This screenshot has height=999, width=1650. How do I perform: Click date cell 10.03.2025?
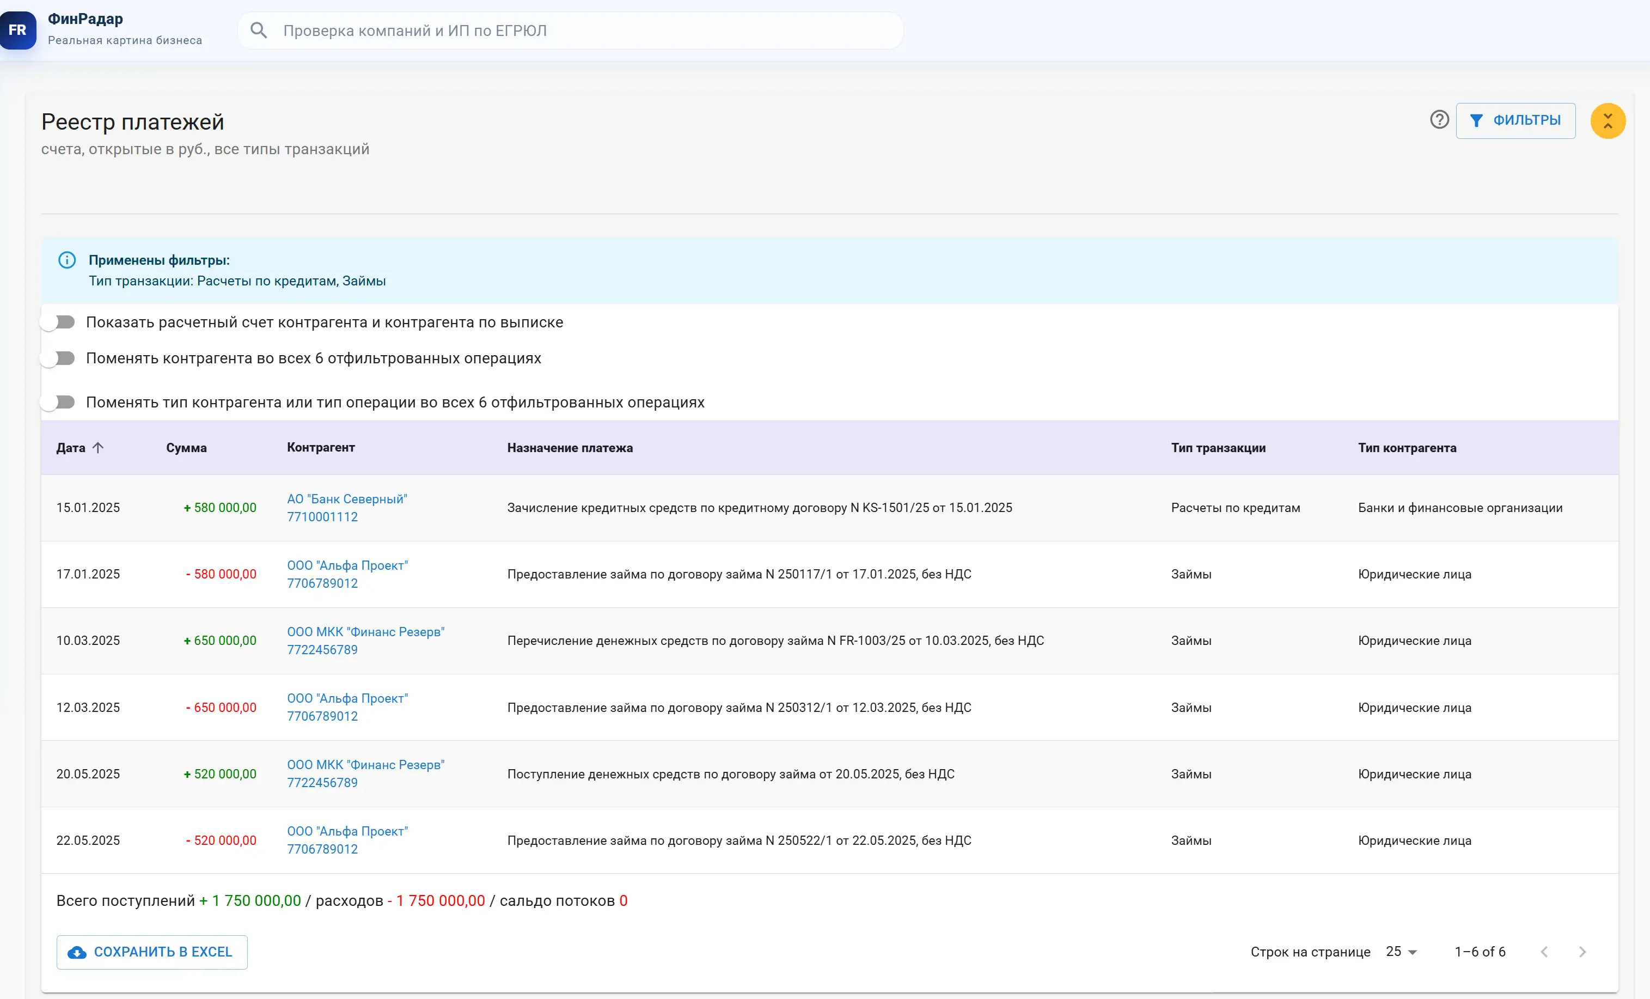(88, 641)
